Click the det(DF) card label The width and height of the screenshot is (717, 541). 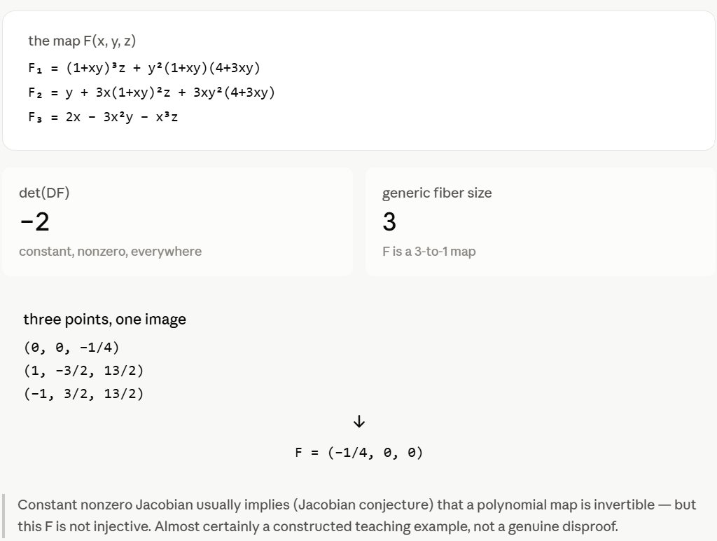pos(44,193)
